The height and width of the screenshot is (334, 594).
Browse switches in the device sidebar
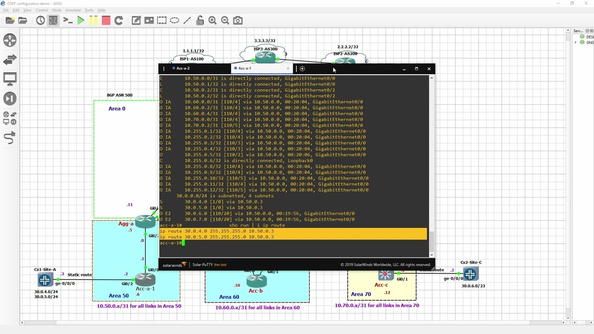[x=10, y=60]
